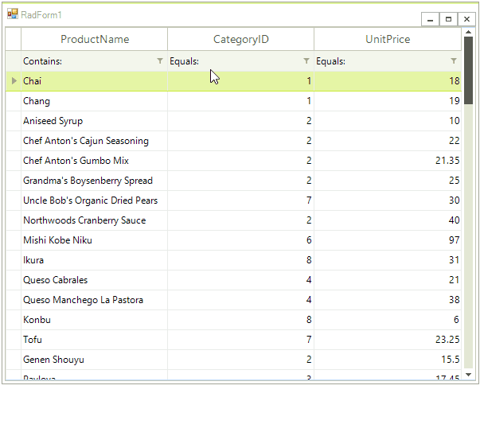480x436 pixels.
Task: Click the vertical scrollbar thumb
Action: pos(468,70)
